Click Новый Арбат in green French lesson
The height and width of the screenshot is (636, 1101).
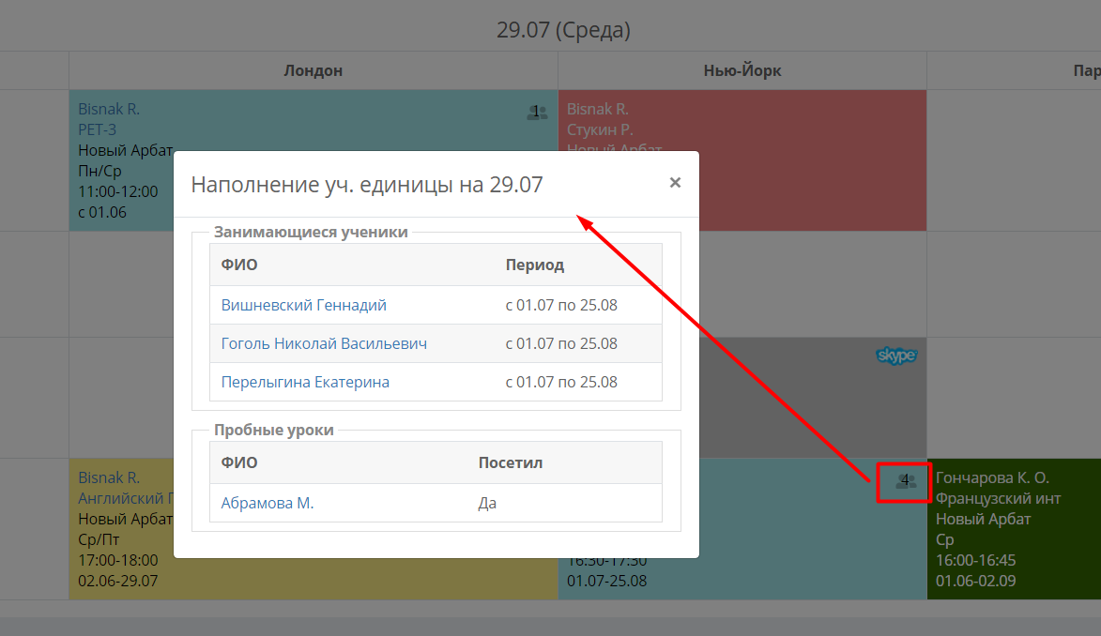[x=983, y=520]
